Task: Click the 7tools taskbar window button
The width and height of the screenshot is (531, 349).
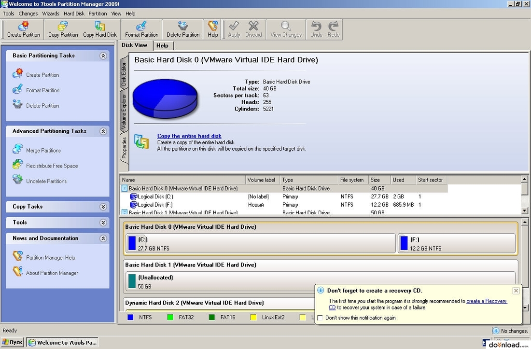Action: (63, 342)
